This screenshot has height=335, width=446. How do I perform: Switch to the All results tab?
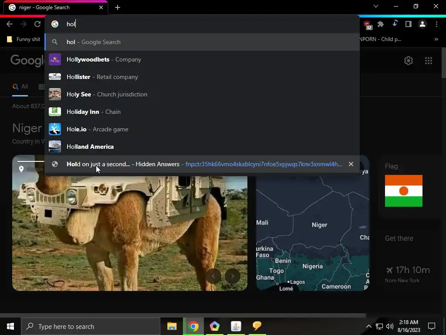[x=20, y=87]
